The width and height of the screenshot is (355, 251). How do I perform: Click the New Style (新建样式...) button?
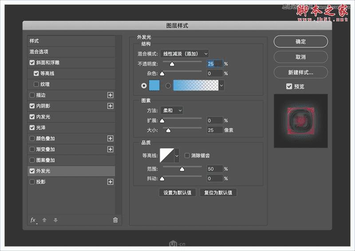pos(301,72)
